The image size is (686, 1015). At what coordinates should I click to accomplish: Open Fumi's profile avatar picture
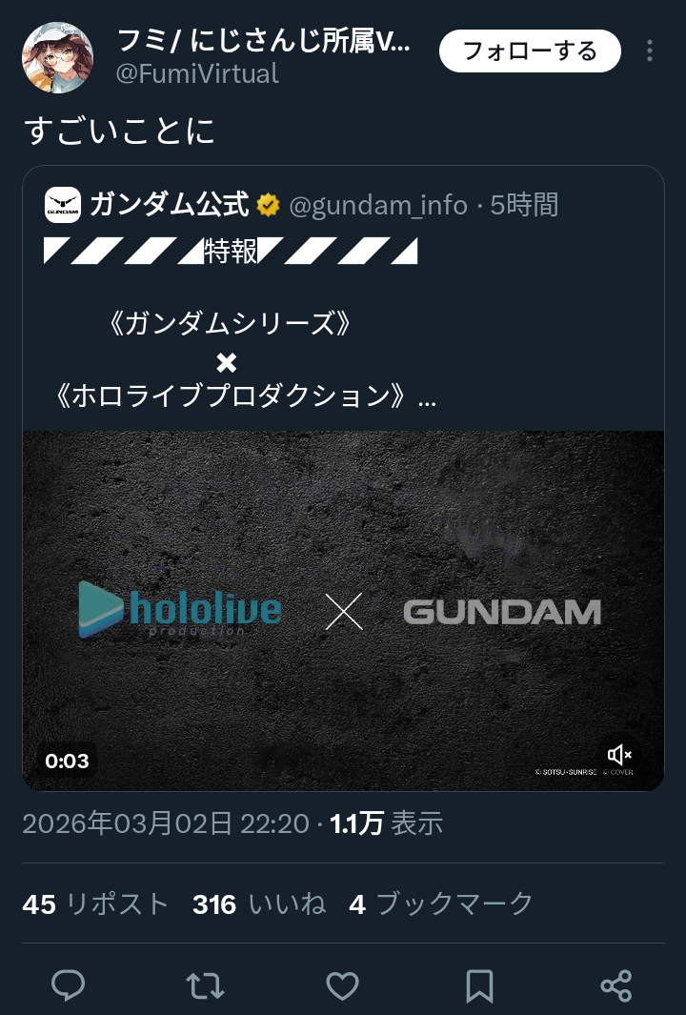[57, 57]
